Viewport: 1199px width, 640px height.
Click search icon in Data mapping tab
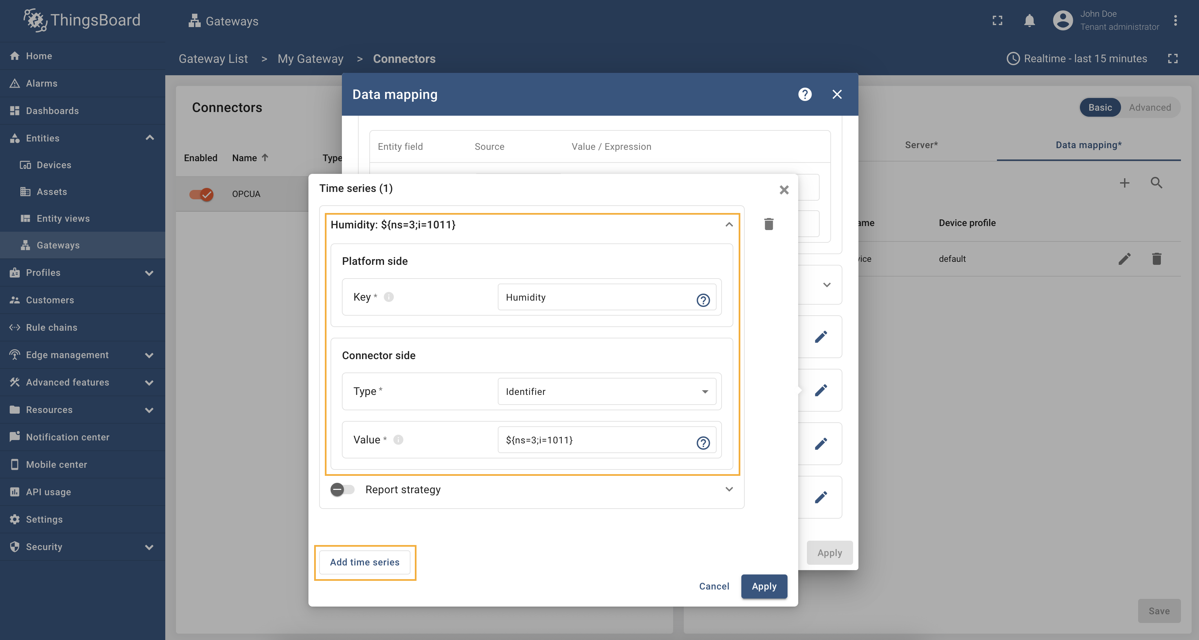[1156, 183]
